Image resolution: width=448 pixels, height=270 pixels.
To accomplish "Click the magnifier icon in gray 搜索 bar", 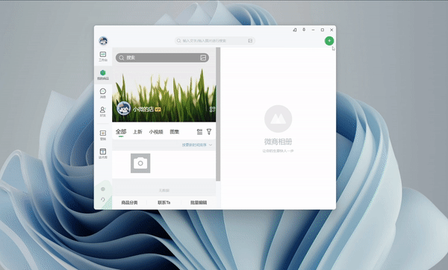I will 122,57.
